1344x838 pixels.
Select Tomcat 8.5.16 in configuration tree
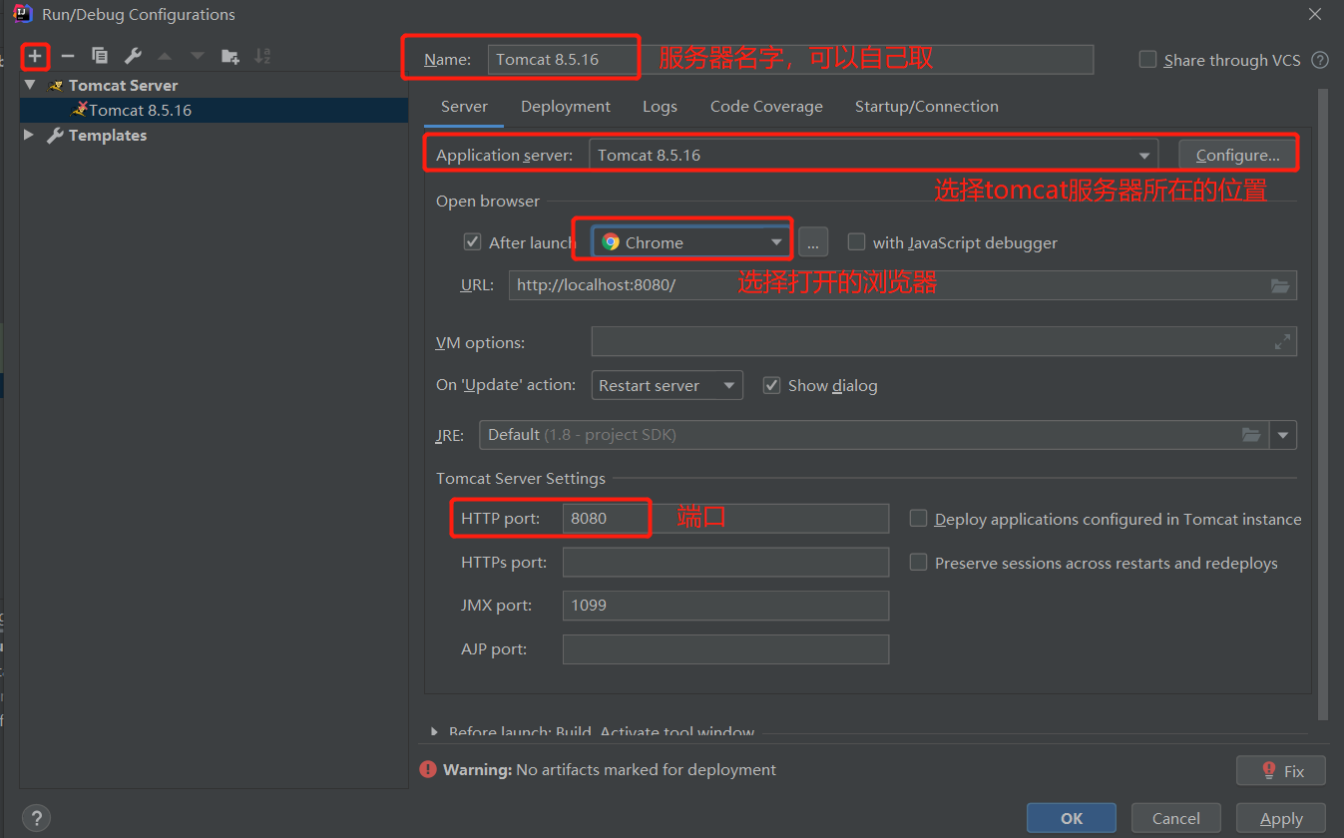point(214,110)
